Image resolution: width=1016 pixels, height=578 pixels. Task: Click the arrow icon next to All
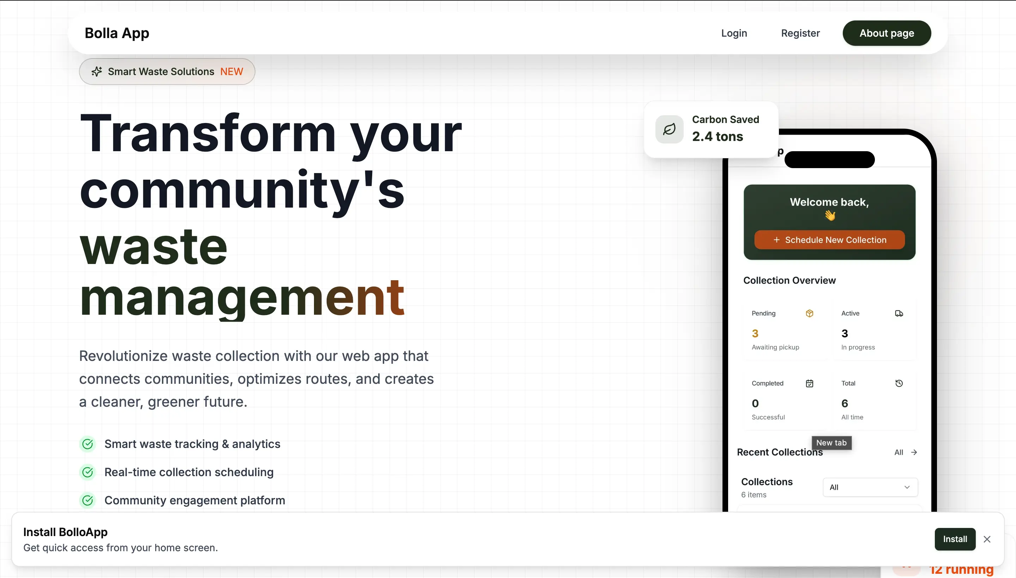tap(914, 453)
